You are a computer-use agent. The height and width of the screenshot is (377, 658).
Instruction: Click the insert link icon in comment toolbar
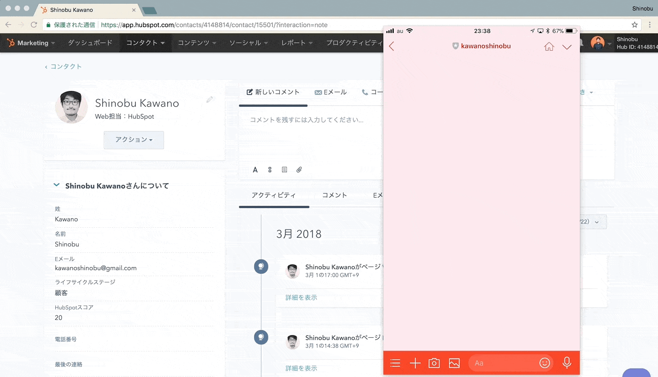(270, 170)
